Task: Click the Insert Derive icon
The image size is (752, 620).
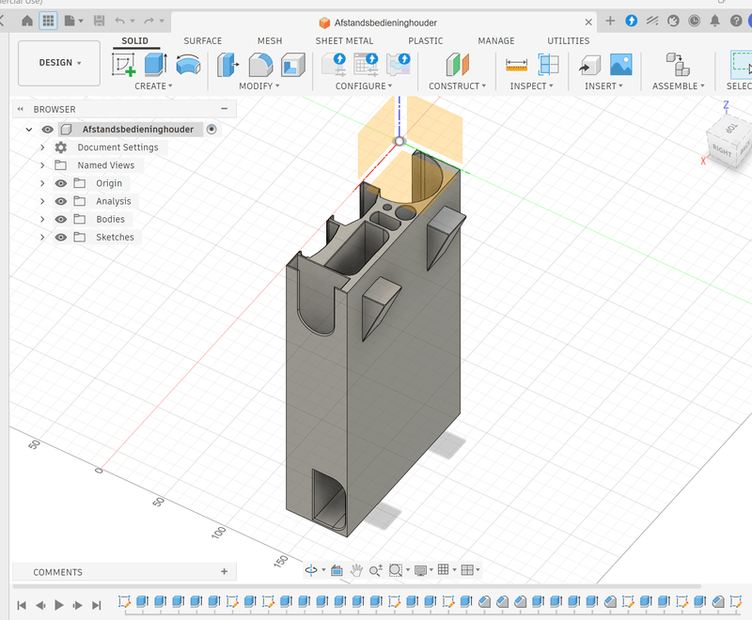Action: (590, 65)
